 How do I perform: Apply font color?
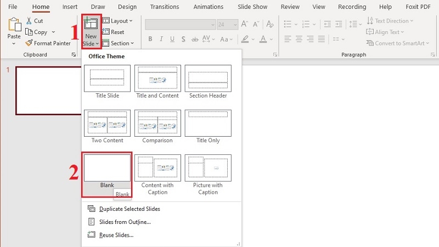point(263,39)
